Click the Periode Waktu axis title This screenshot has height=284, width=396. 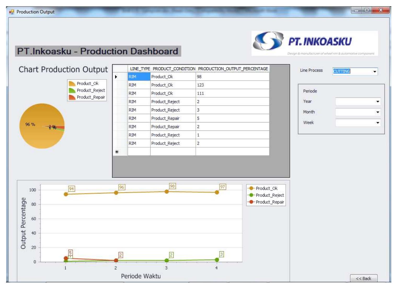(x=141, y=276)
